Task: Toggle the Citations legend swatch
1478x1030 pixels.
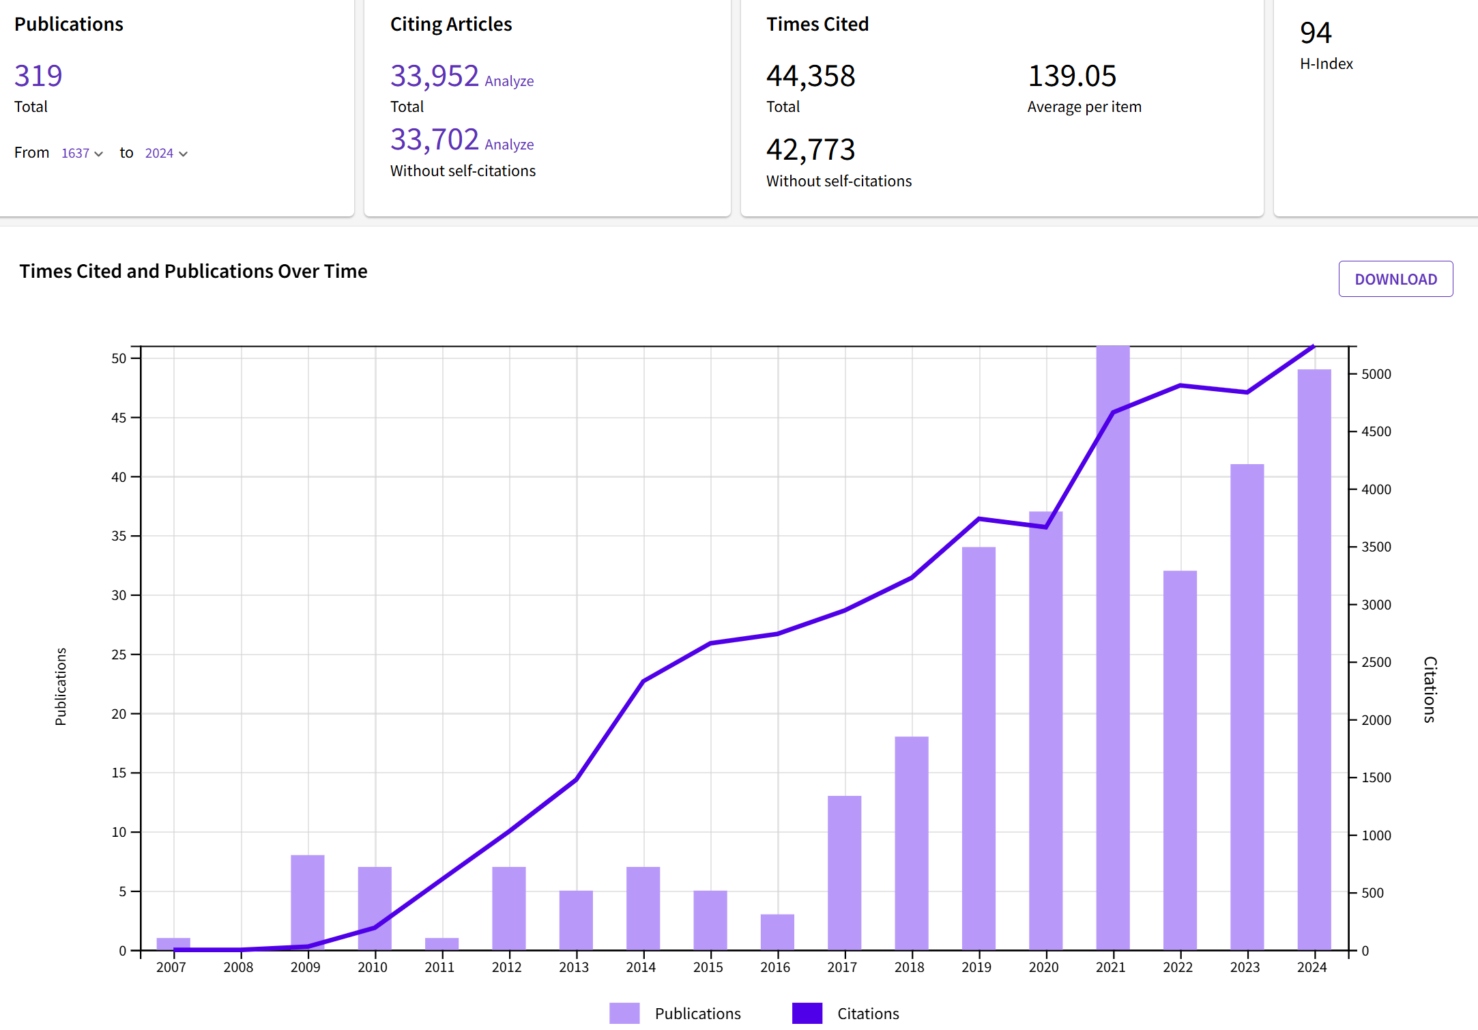Action: coord(807,1013)
